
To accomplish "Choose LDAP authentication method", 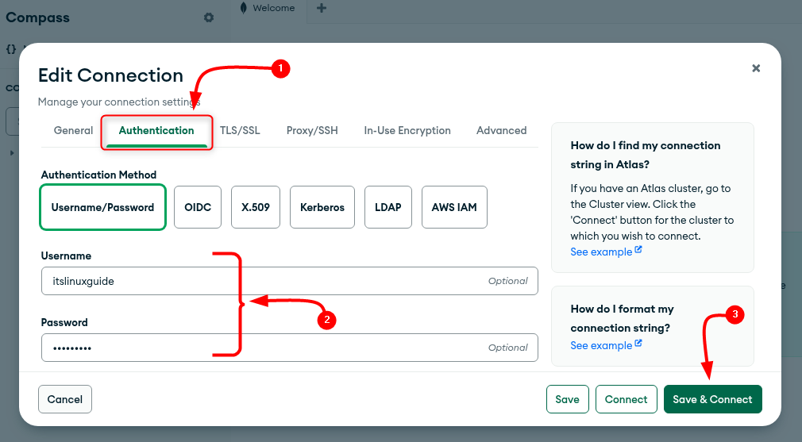I will [388, 207].
